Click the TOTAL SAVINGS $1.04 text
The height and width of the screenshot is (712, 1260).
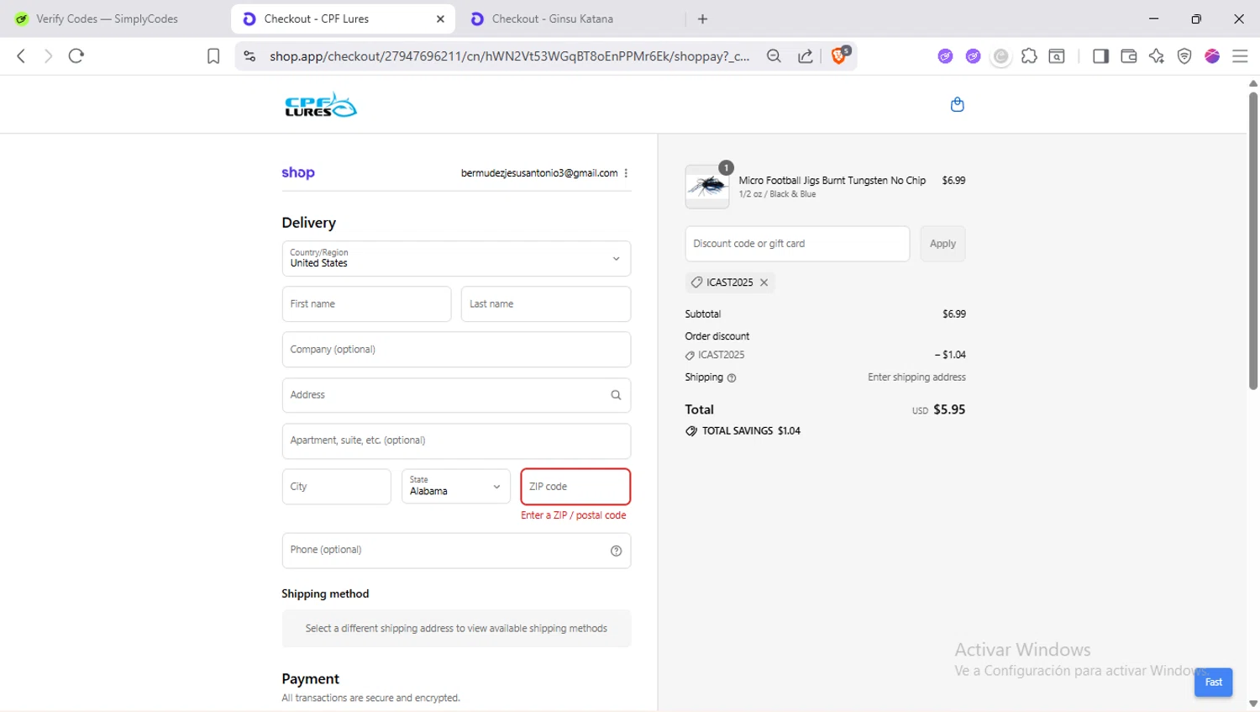tap(751, 431)
